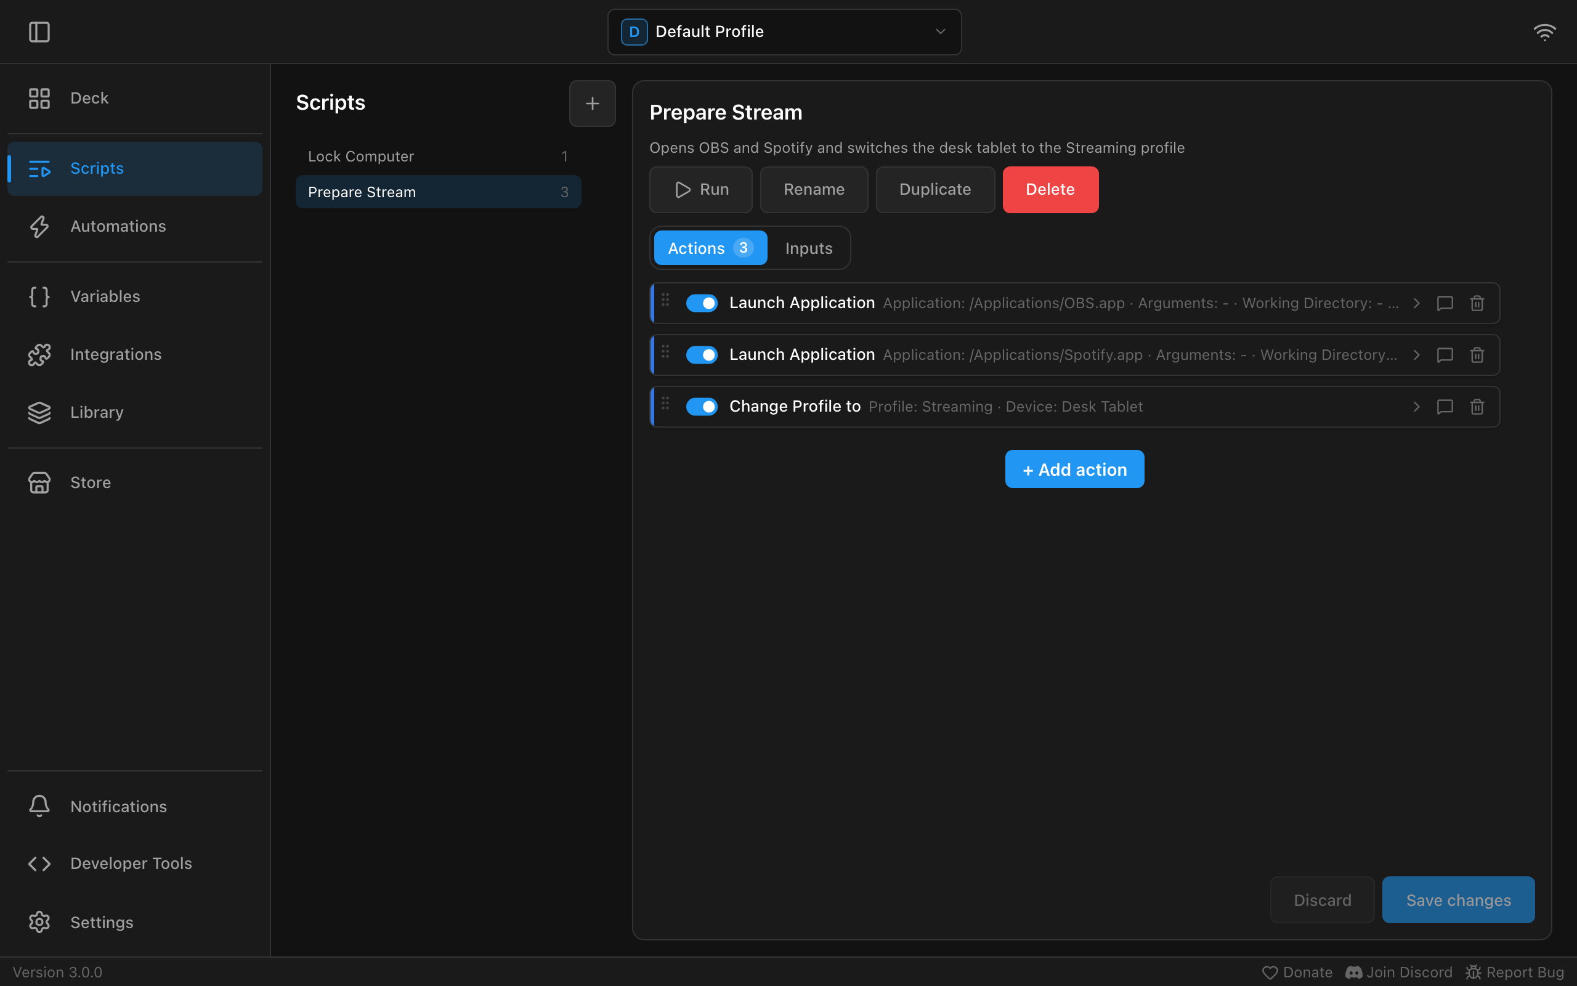Open Automations in sidebar

pyautogui.click(x=135, y=226)
